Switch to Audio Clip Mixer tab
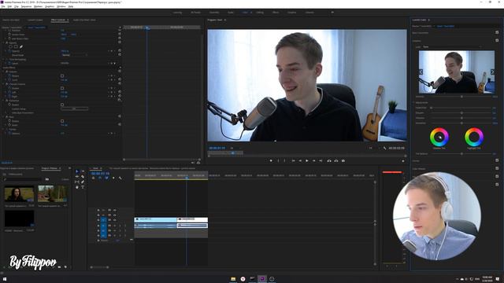 pos(84,20)
